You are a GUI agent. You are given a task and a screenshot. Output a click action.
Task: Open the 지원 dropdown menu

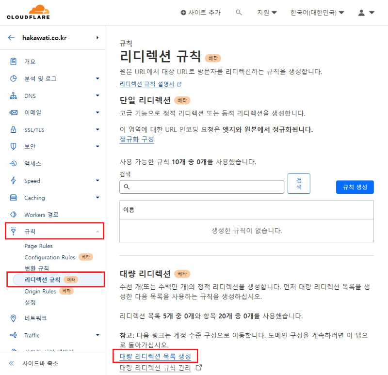266,13
